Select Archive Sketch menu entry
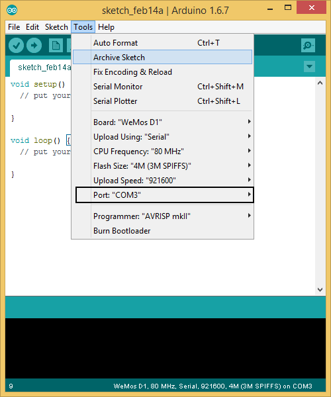The width and height of the screenshot is (331, 397). point(163,57)
